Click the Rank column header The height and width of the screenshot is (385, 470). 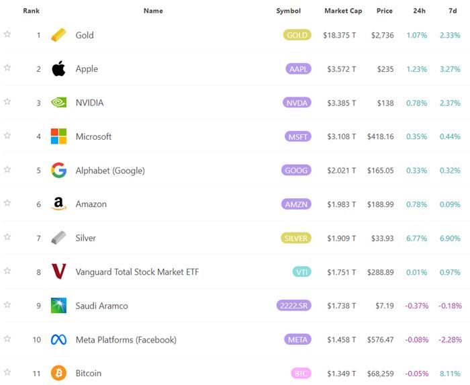coord(31,11)
